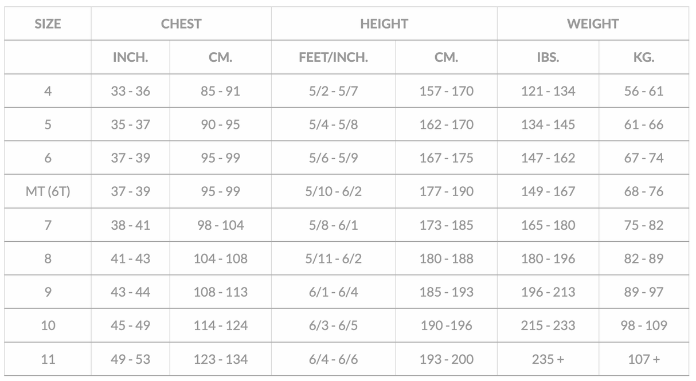Click chest inch value 33 - 36
696x381 pixels.
130,91
